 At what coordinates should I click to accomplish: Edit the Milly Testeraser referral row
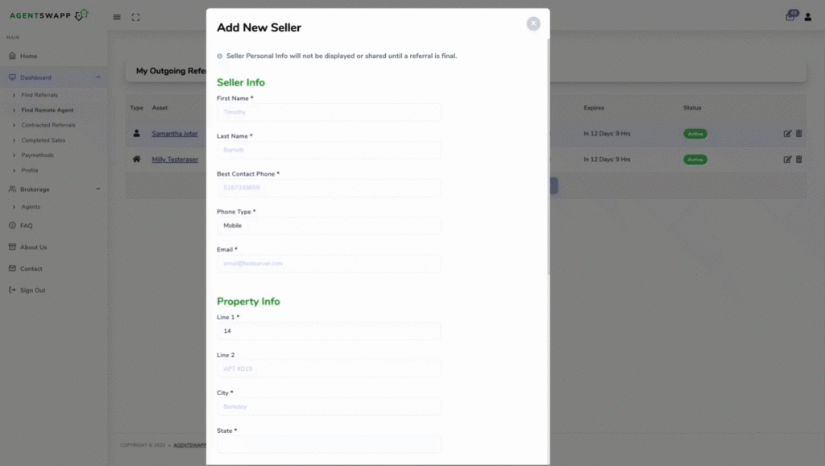[787, 160]
